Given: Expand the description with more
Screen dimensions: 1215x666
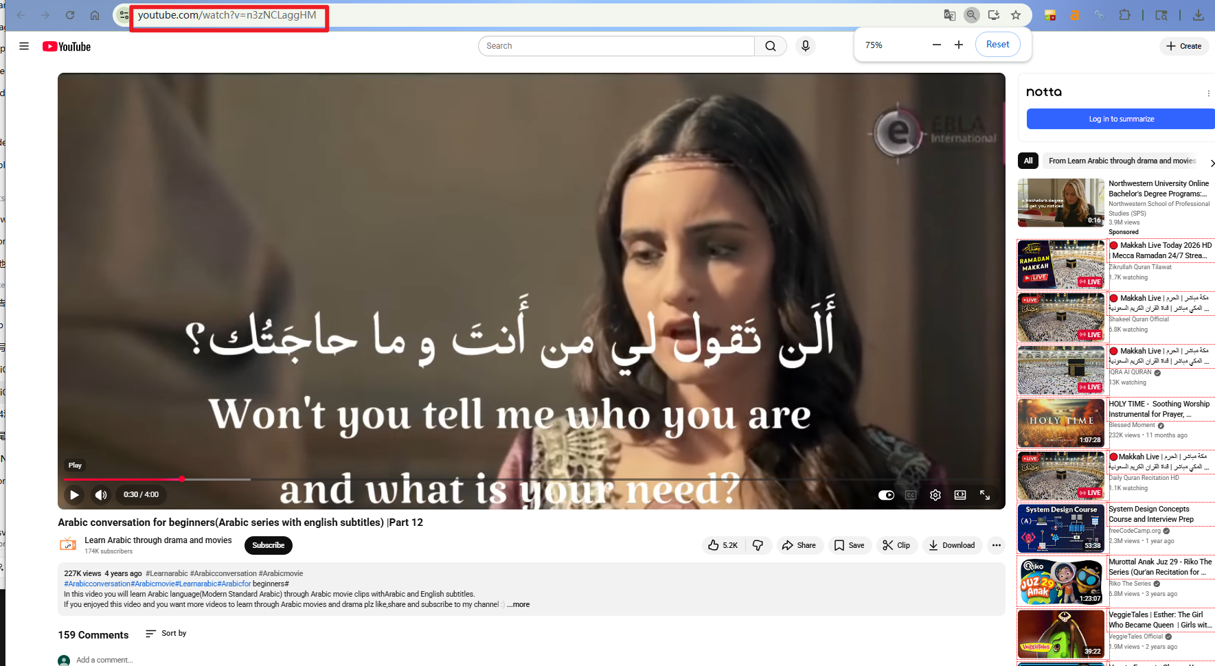Looking at the screenshot, I should coord(519,604).
